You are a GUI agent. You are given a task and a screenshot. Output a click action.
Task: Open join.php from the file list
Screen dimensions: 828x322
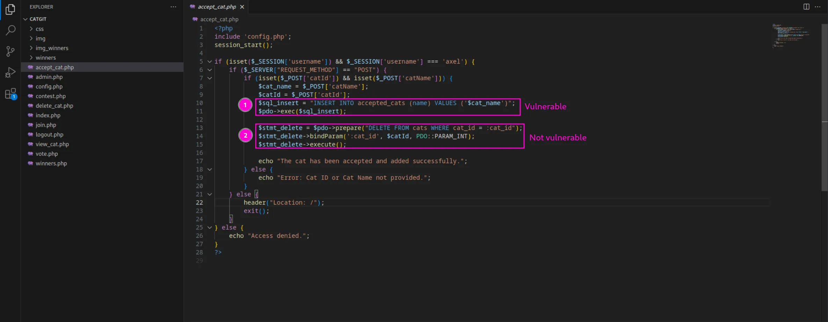click(102, 125)
